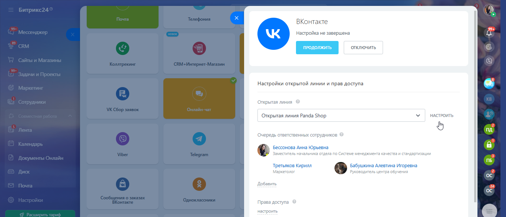The height and width of the screenshot is (217, 506).
Task: Click the Отключить button
Action: [363, 48]
